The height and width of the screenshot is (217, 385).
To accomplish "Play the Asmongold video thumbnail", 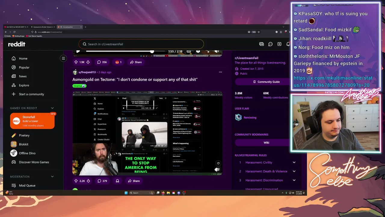I will point(147,133).
